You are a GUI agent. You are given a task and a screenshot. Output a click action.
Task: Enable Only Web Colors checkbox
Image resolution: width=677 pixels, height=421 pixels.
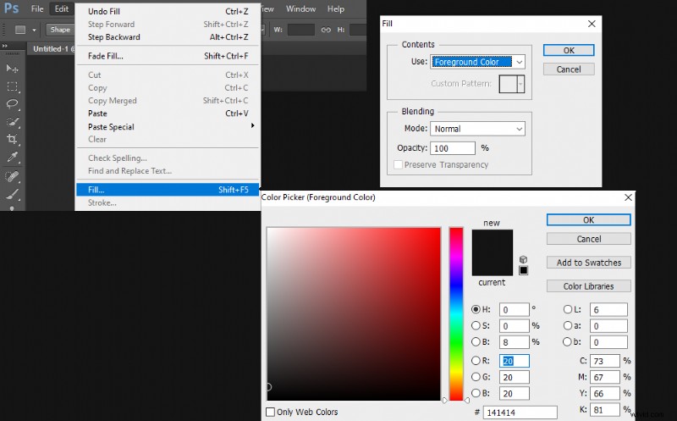pos(270,412)
